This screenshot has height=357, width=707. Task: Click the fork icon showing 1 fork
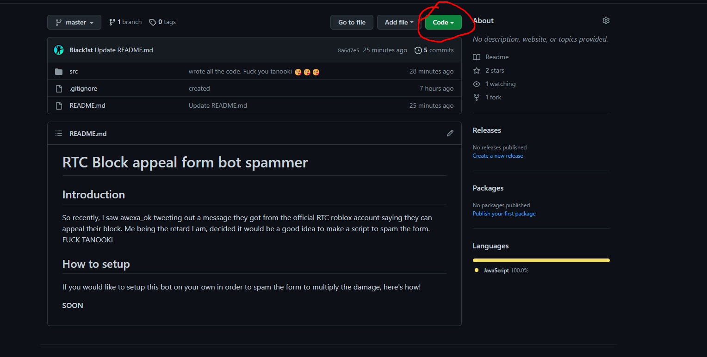click(477, 97)
